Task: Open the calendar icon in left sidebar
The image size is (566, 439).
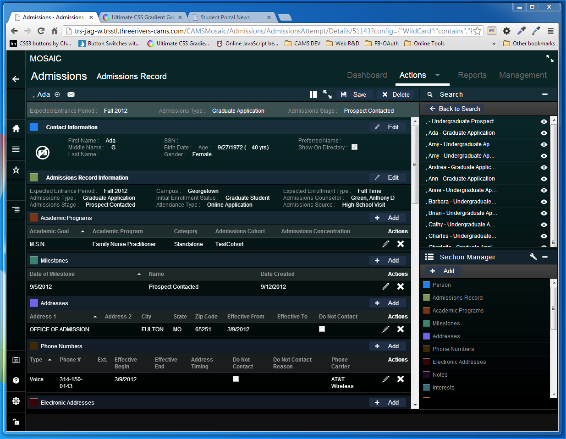Action: click(16, 360)
